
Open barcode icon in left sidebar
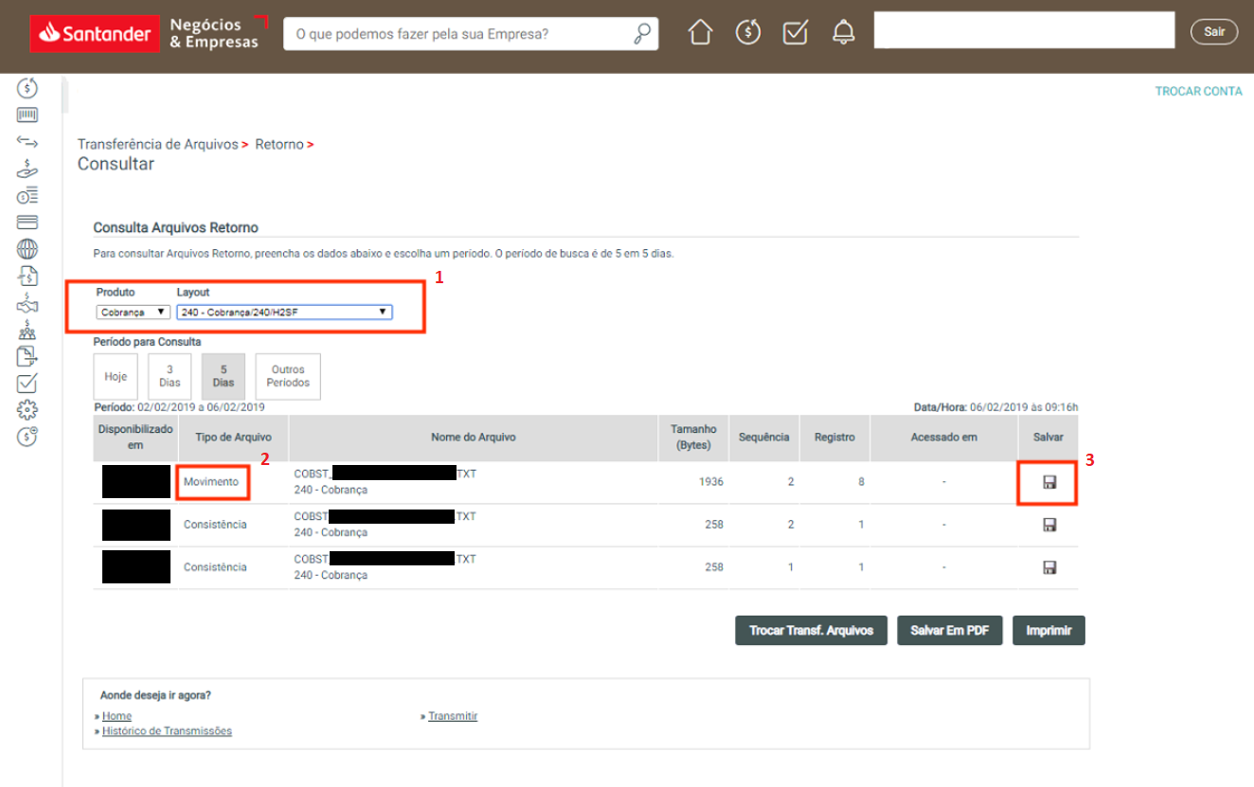[x=27, y=116]
